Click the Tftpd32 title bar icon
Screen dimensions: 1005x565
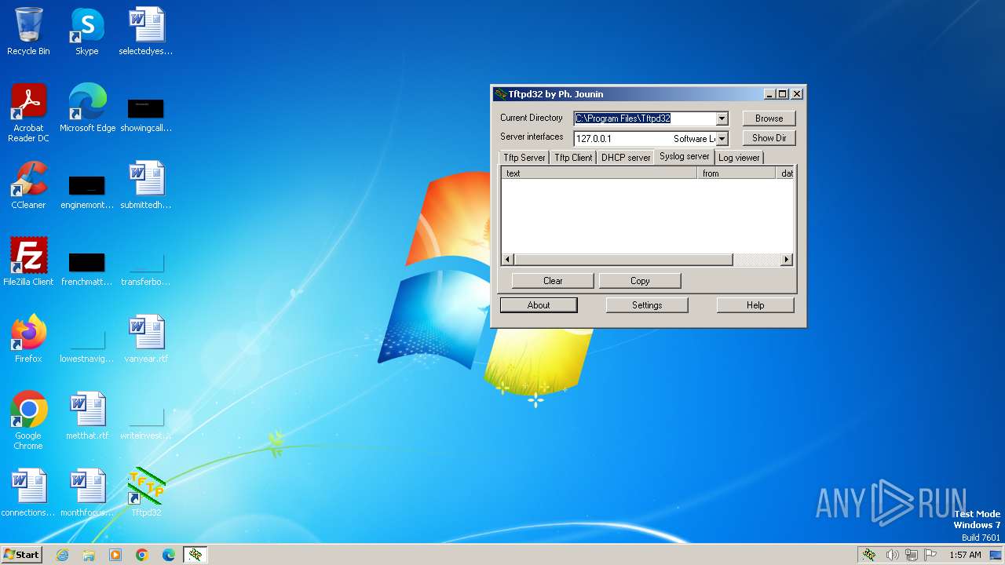500,94
